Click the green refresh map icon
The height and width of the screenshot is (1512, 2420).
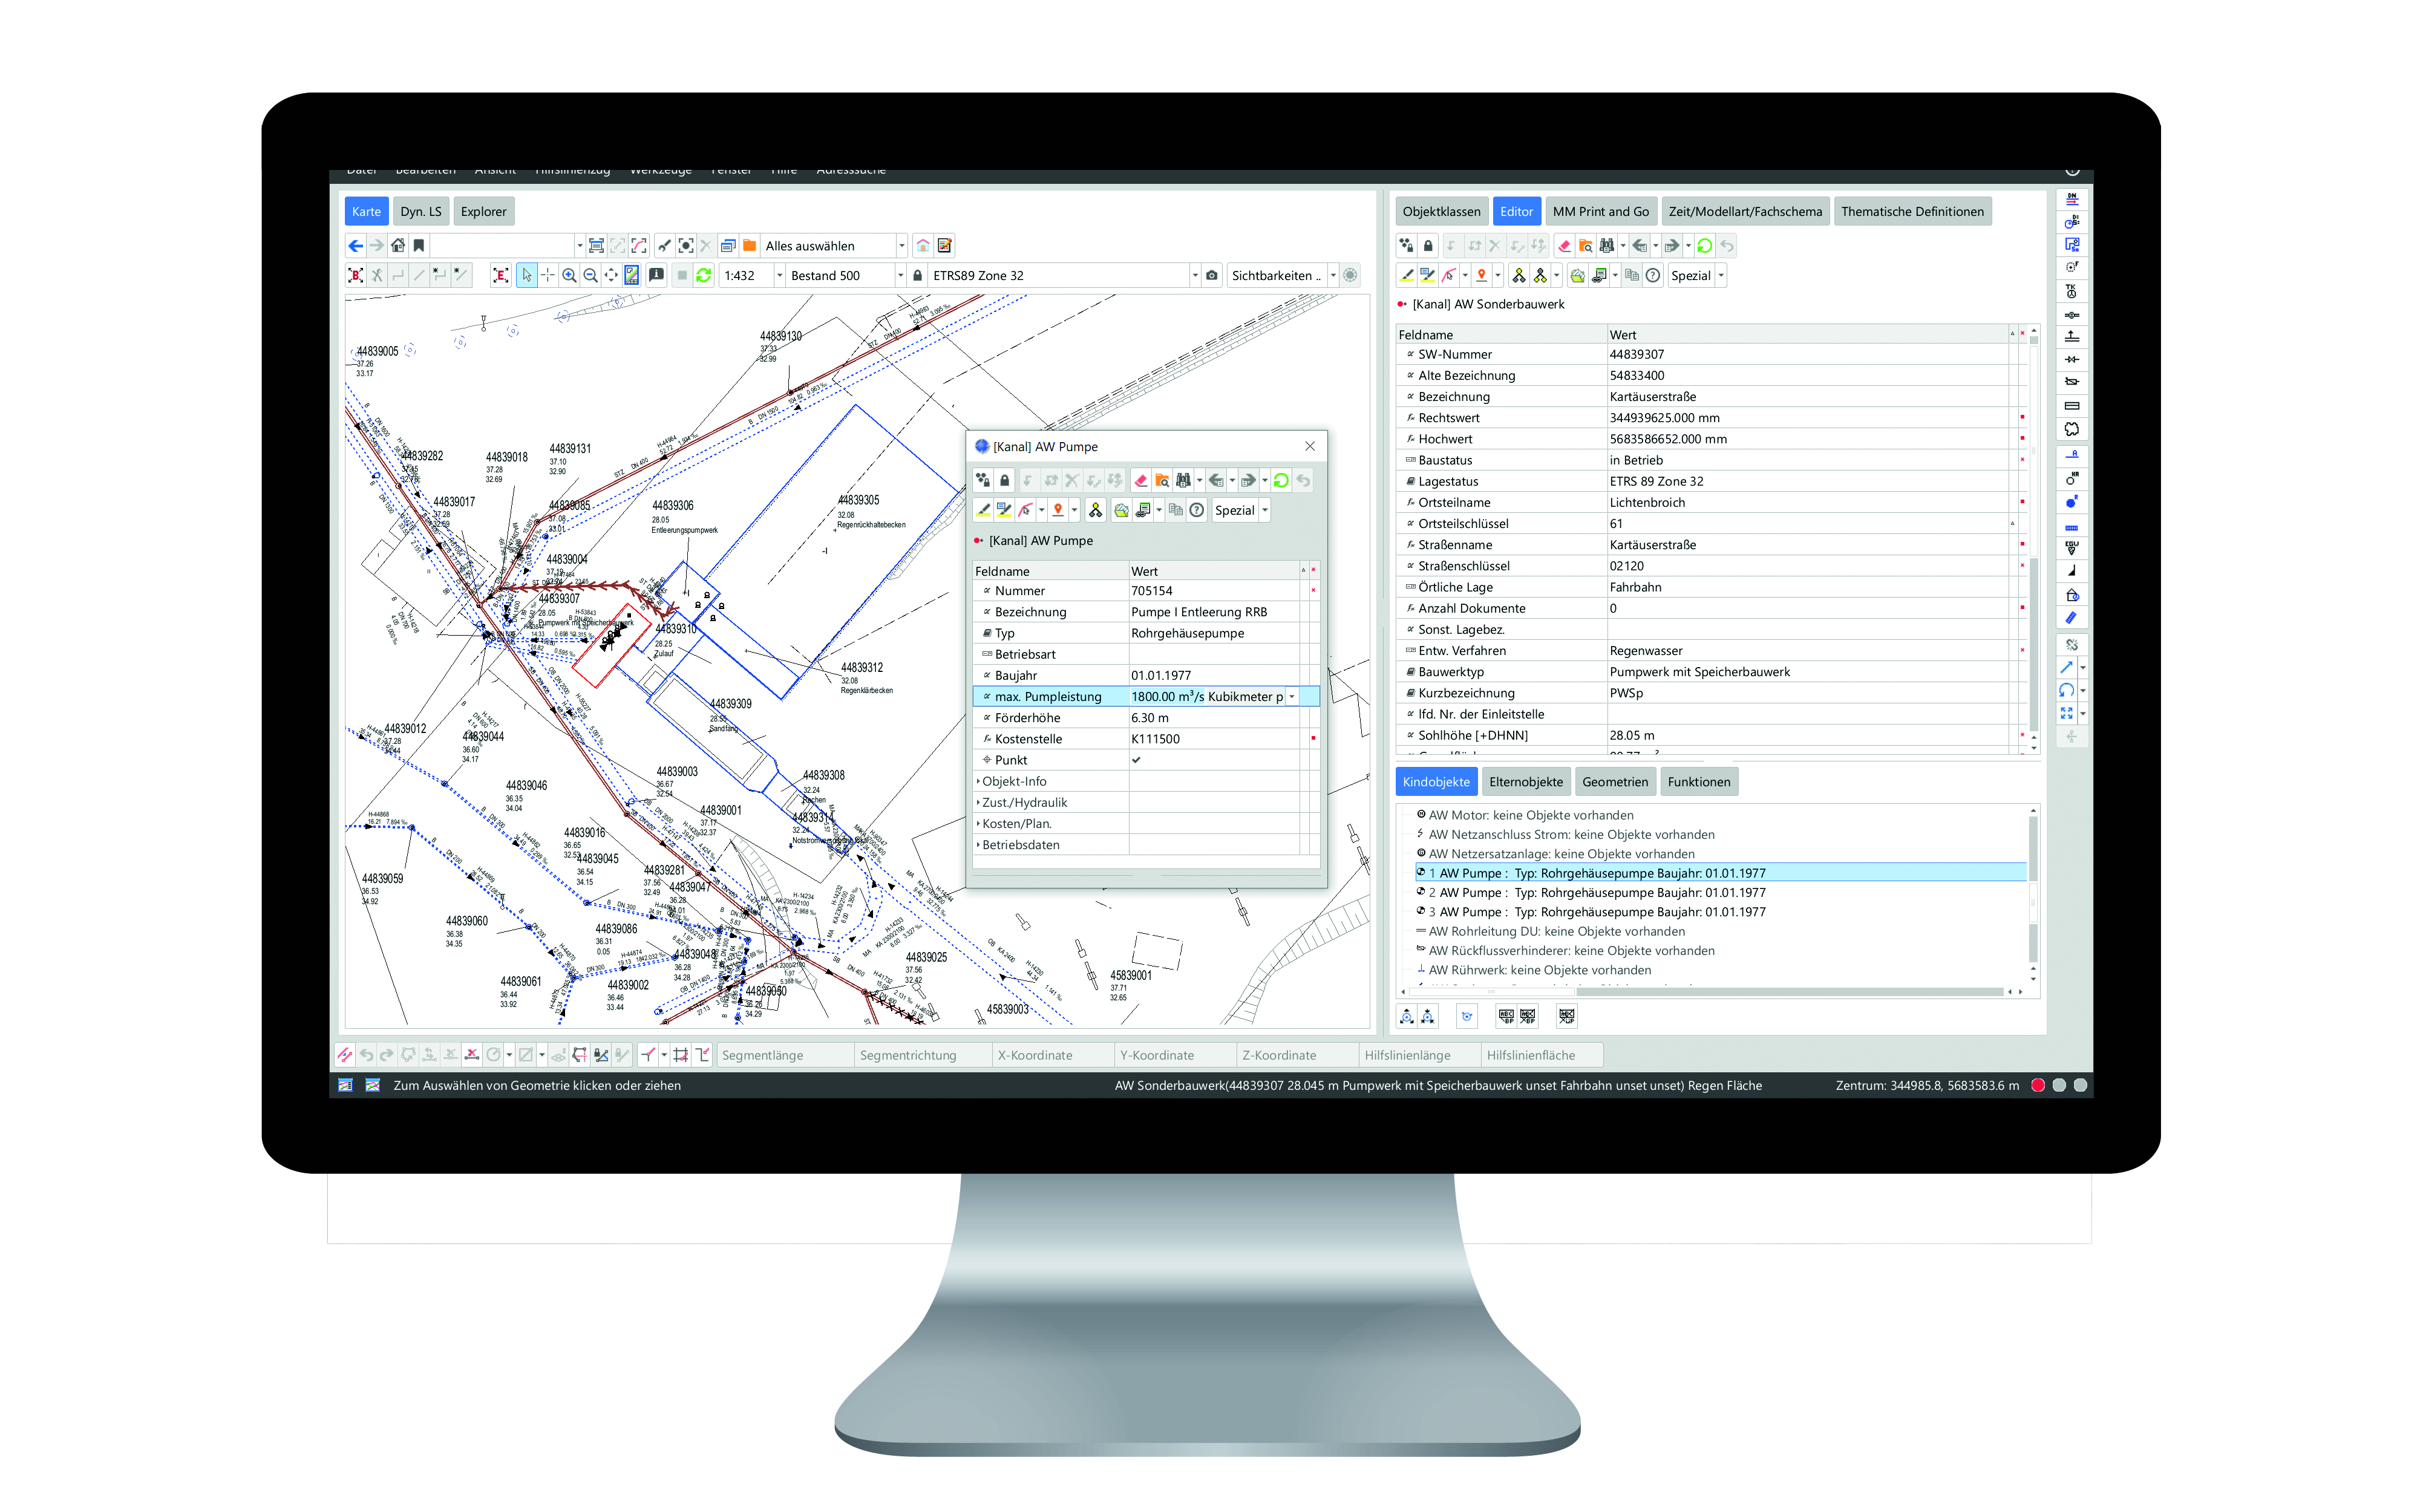coord(704,276)
